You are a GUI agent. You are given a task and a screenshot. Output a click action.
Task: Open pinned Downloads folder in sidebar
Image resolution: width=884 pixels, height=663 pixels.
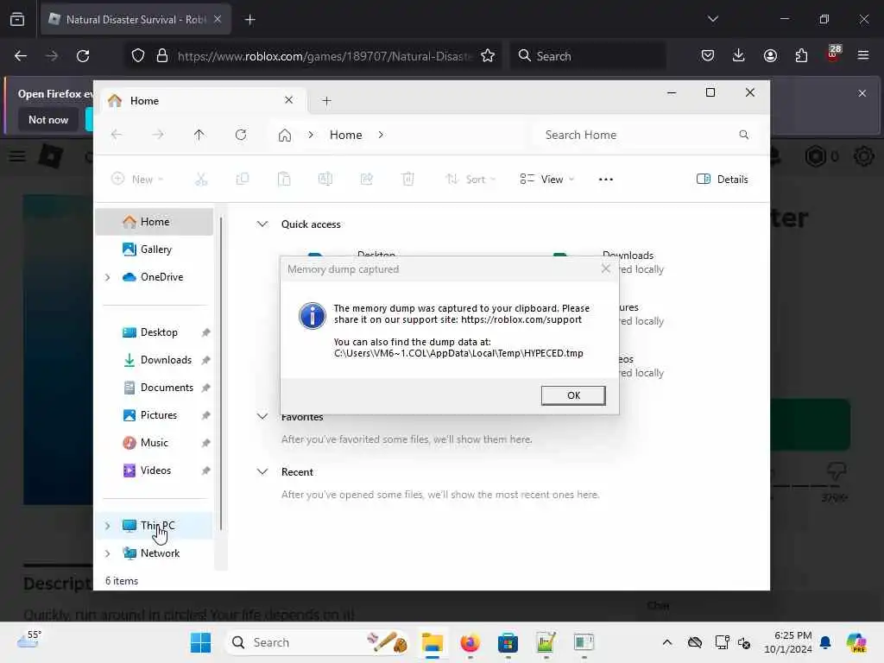(166, 360)
